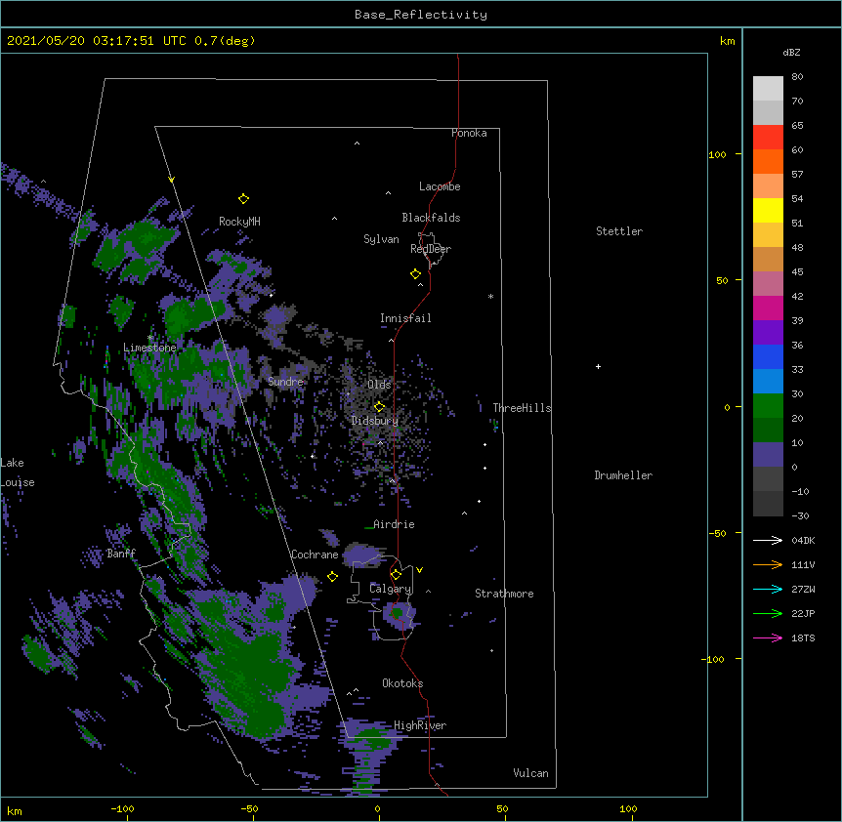Viewport: 842px width, 822px height.
Task: Click the yellow V marker northeast of Calgary
Action: (419, 570)
